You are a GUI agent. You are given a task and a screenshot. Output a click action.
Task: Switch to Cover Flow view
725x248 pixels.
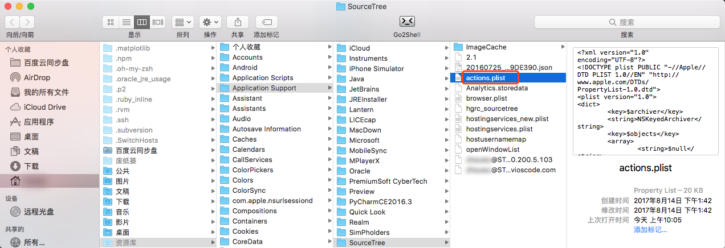158,22
